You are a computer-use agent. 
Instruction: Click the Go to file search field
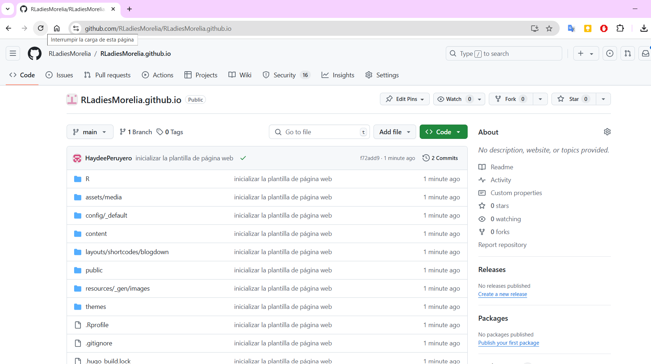pyautogui.click(x=319, y=132)
